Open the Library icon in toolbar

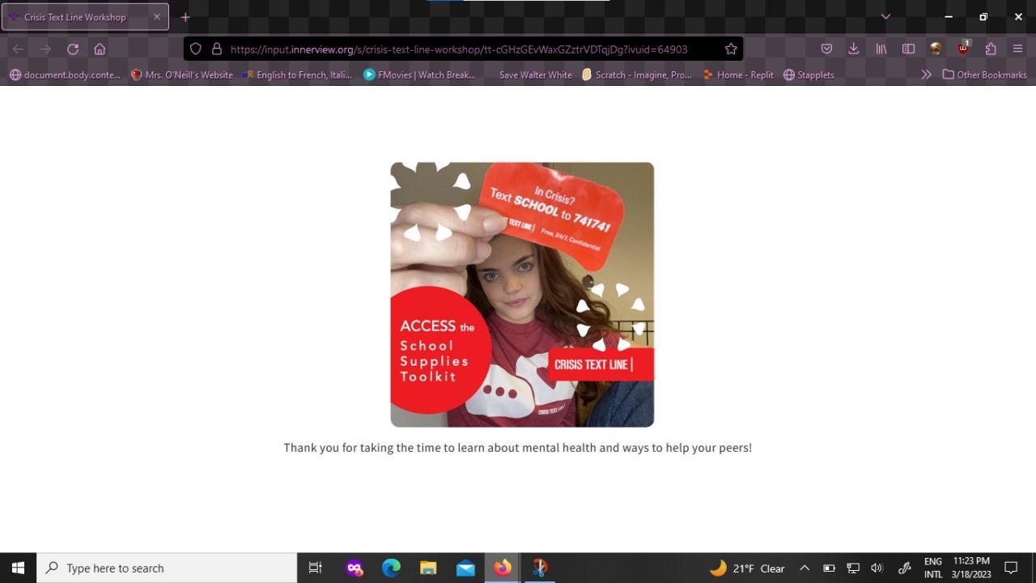click(x=881, y=49)
